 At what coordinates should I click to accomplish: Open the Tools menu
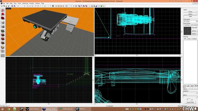click(19, 3)
